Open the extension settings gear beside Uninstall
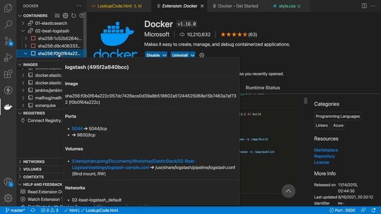The height and width of the screenshot is (214, 381). pos(202,55)
